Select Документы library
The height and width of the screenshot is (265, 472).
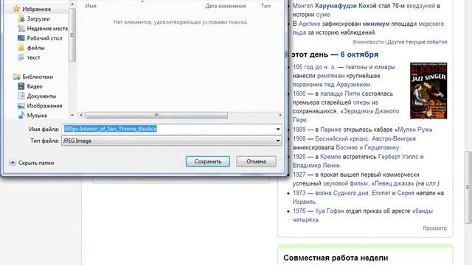pyautogui.click(x=41, y=96)
